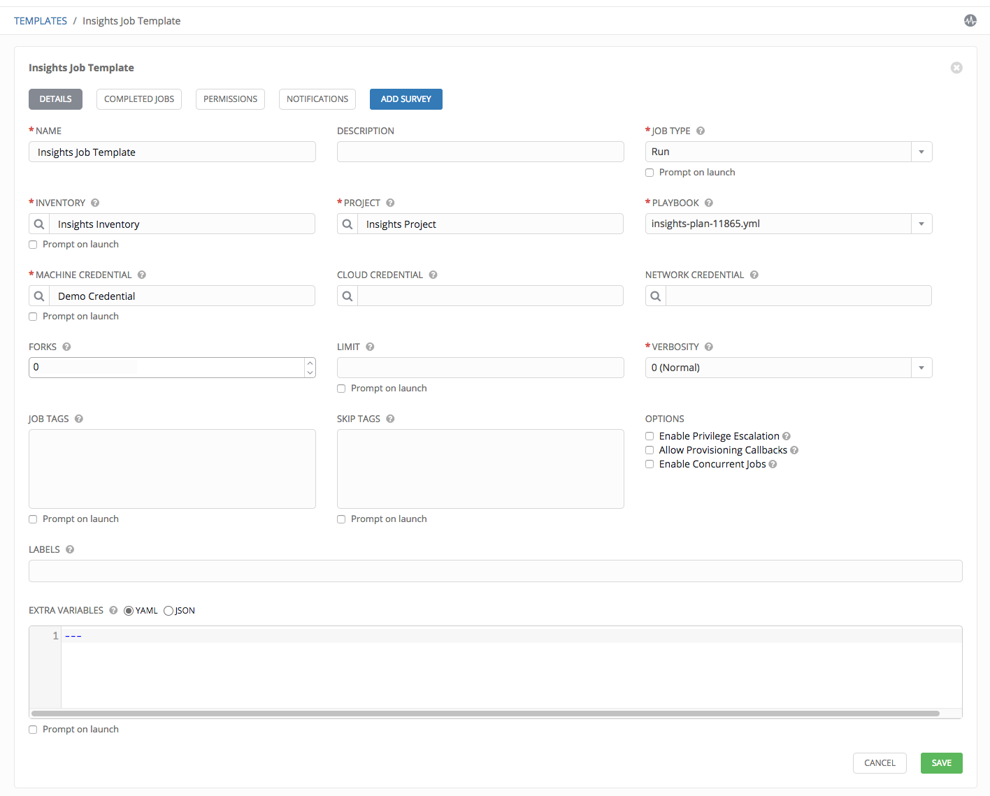Show help for Allow Provisioning Callbacks

click(x=794, y=450)
